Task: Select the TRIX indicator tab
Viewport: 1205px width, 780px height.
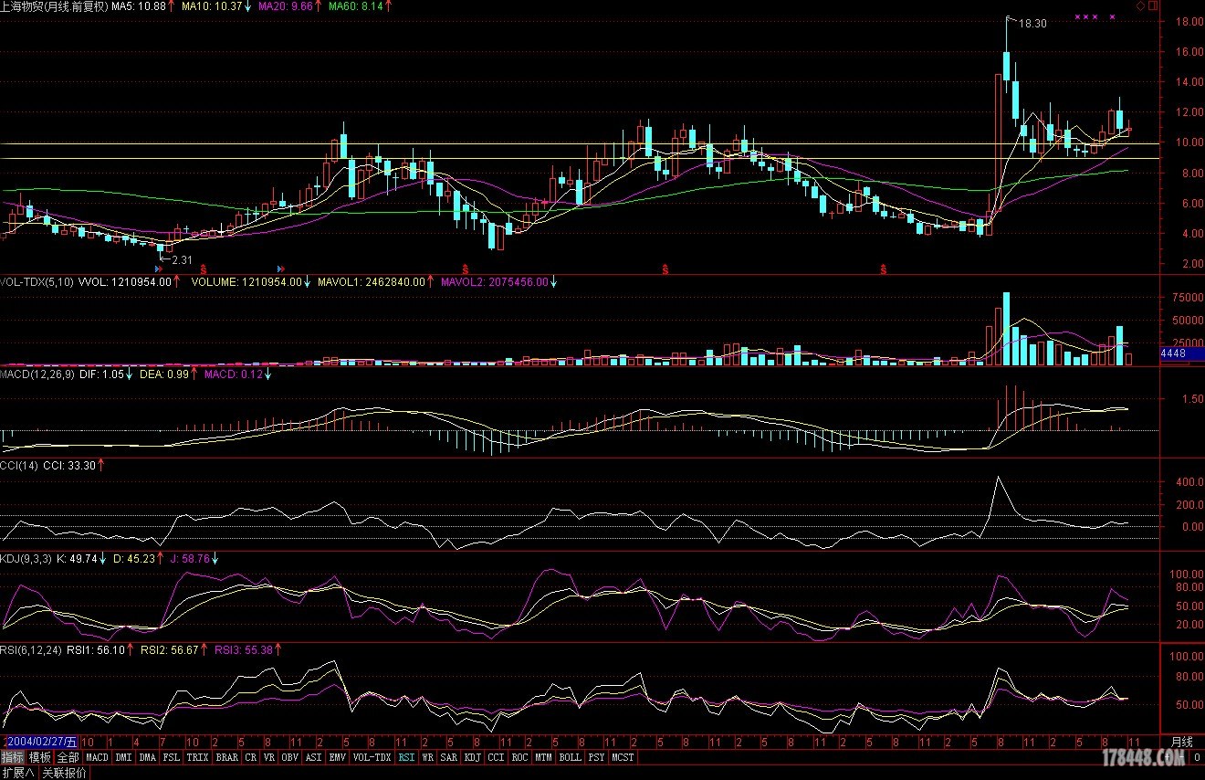Action: (x=197, y=757)
